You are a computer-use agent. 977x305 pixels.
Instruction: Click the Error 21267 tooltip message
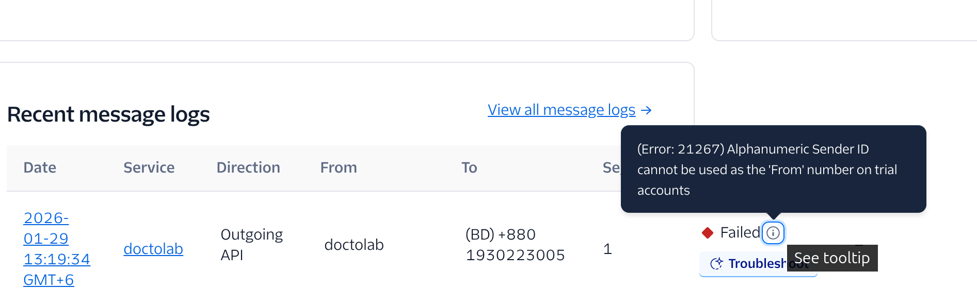point(767,170)
